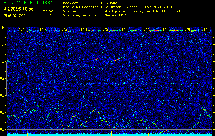Click the 1734 time marker
215x136 pixels.
click(84, 29)
